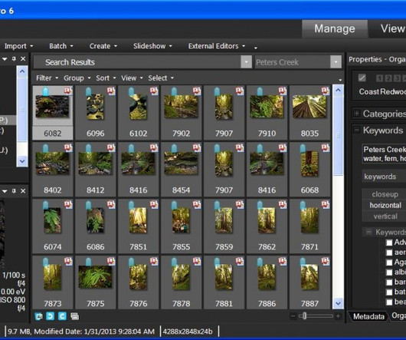Expand the Categories section
This screenshot has width=406, height=340.
point(356,114)
